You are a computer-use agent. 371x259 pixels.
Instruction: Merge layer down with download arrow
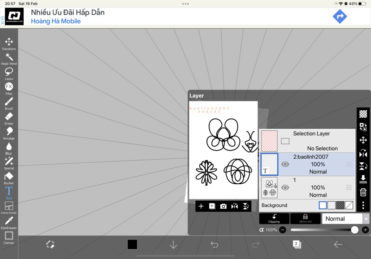pos(363,179)
